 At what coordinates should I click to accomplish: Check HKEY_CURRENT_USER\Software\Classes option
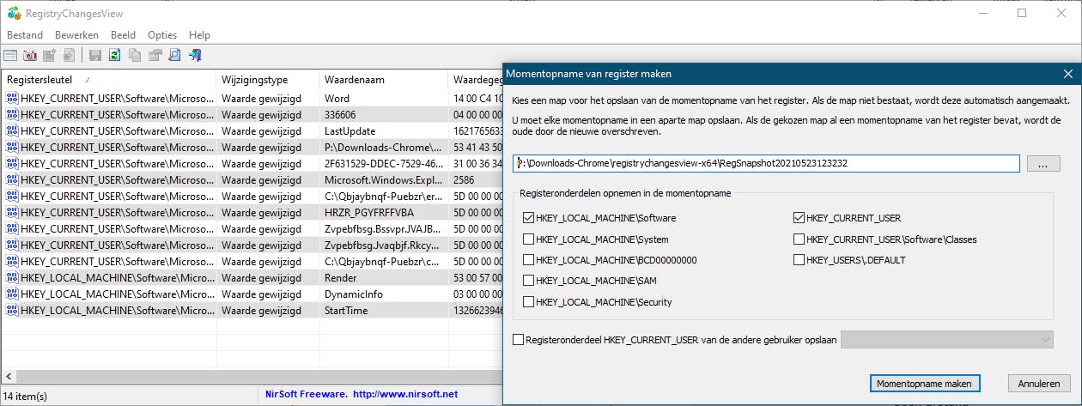(799, 239)
